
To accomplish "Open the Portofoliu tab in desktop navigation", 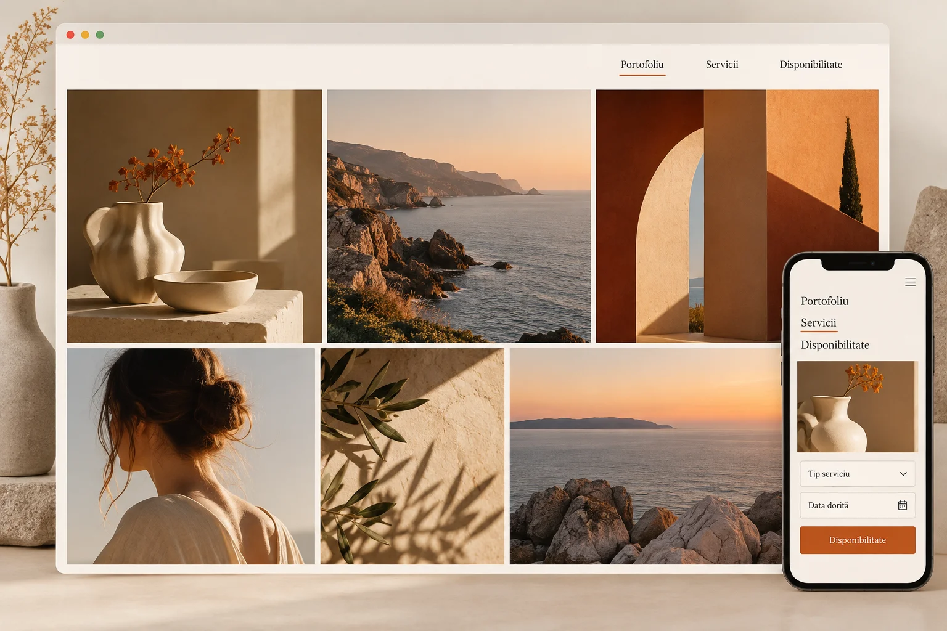I will click(642, 65).
